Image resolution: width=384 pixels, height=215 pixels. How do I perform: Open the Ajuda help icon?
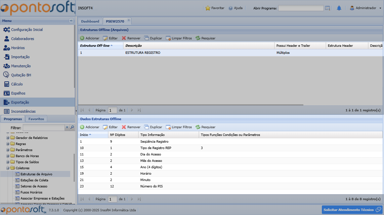tap(230, 8)
